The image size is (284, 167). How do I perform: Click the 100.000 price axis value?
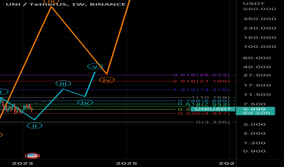(260, 46)
